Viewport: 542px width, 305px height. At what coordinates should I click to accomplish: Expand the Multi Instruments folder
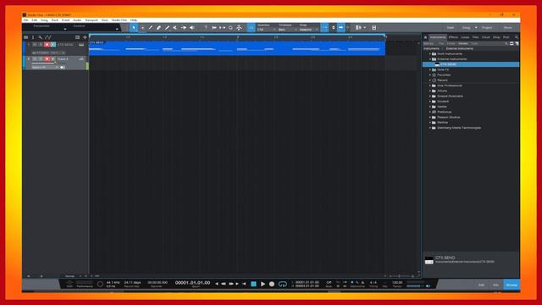pos(430,54)
